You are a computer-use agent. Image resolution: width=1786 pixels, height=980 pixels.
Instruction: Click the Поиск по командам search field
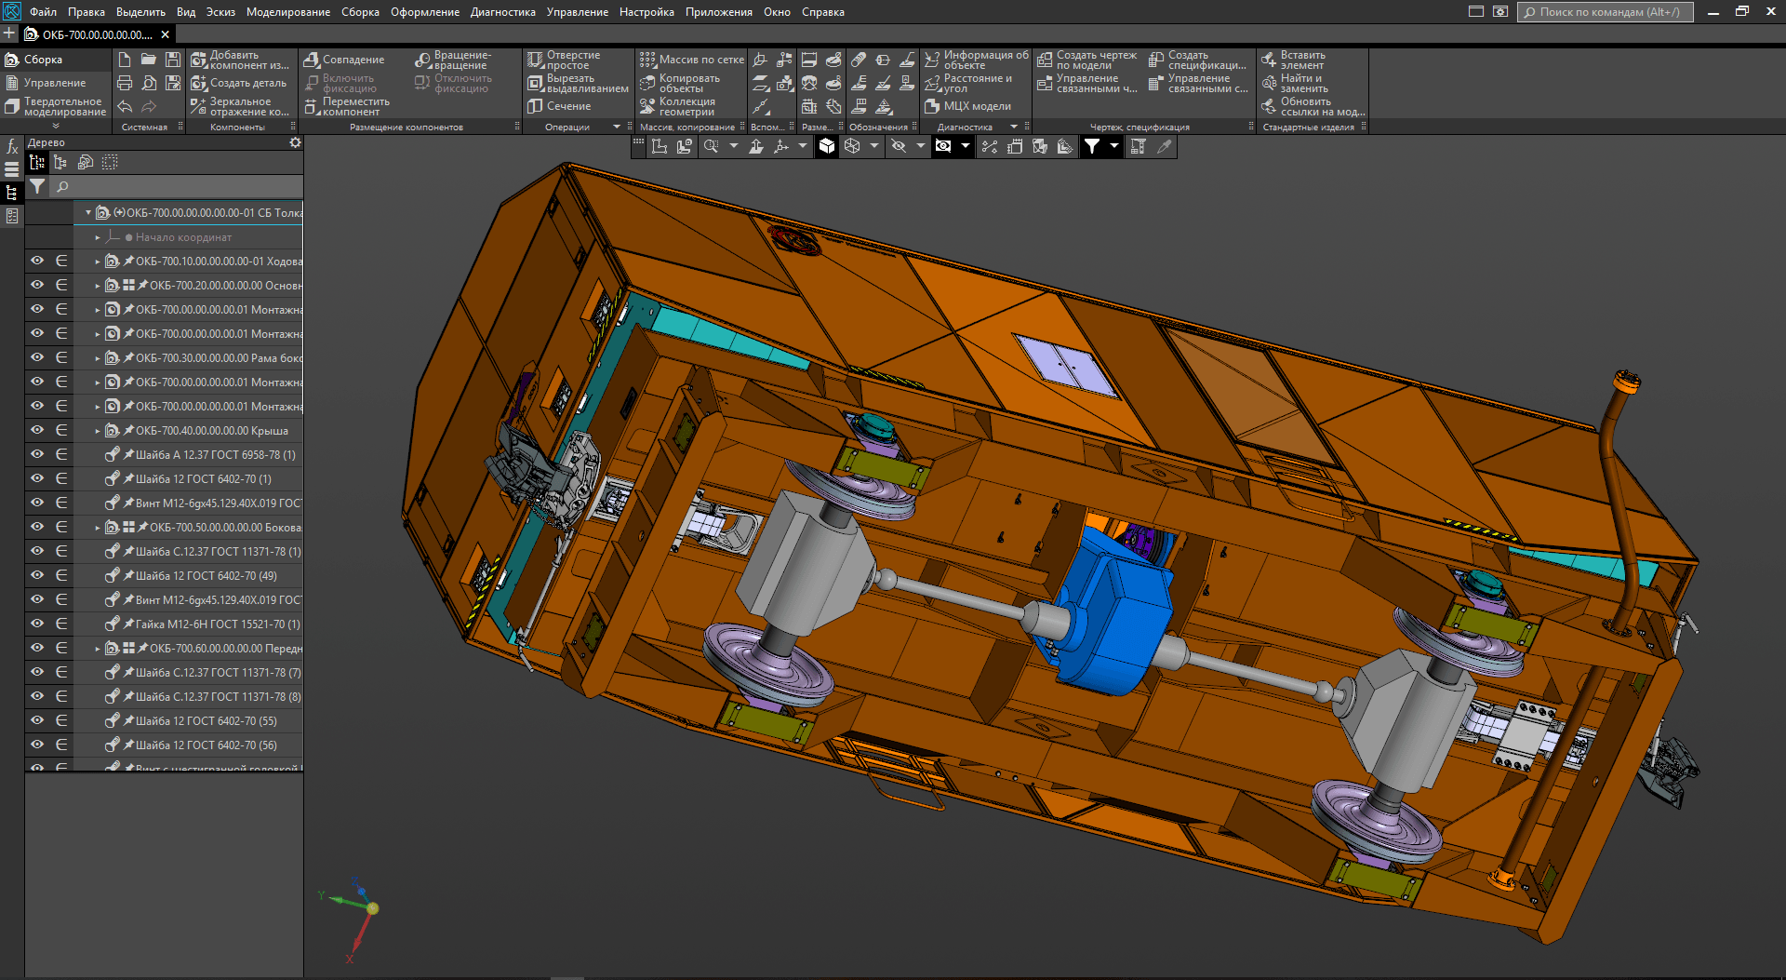(1605, 12)
